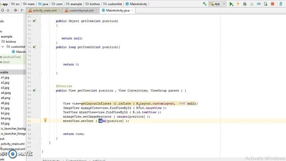Start Debug with the bug icon
This screenshot has height=161, width=286.
[x=245, y=4]
